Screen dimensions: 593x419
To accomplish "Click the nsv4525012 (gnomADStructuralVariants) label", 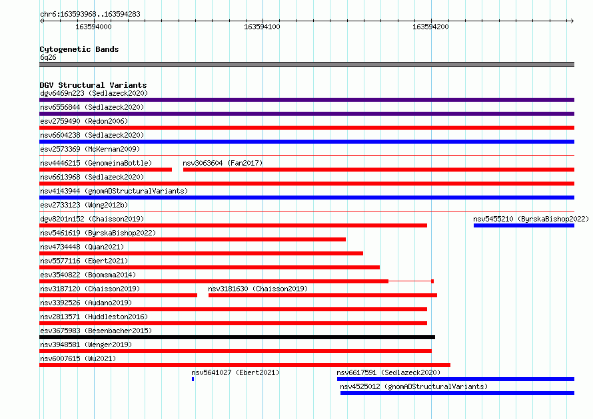I will [x=414, y=386].
